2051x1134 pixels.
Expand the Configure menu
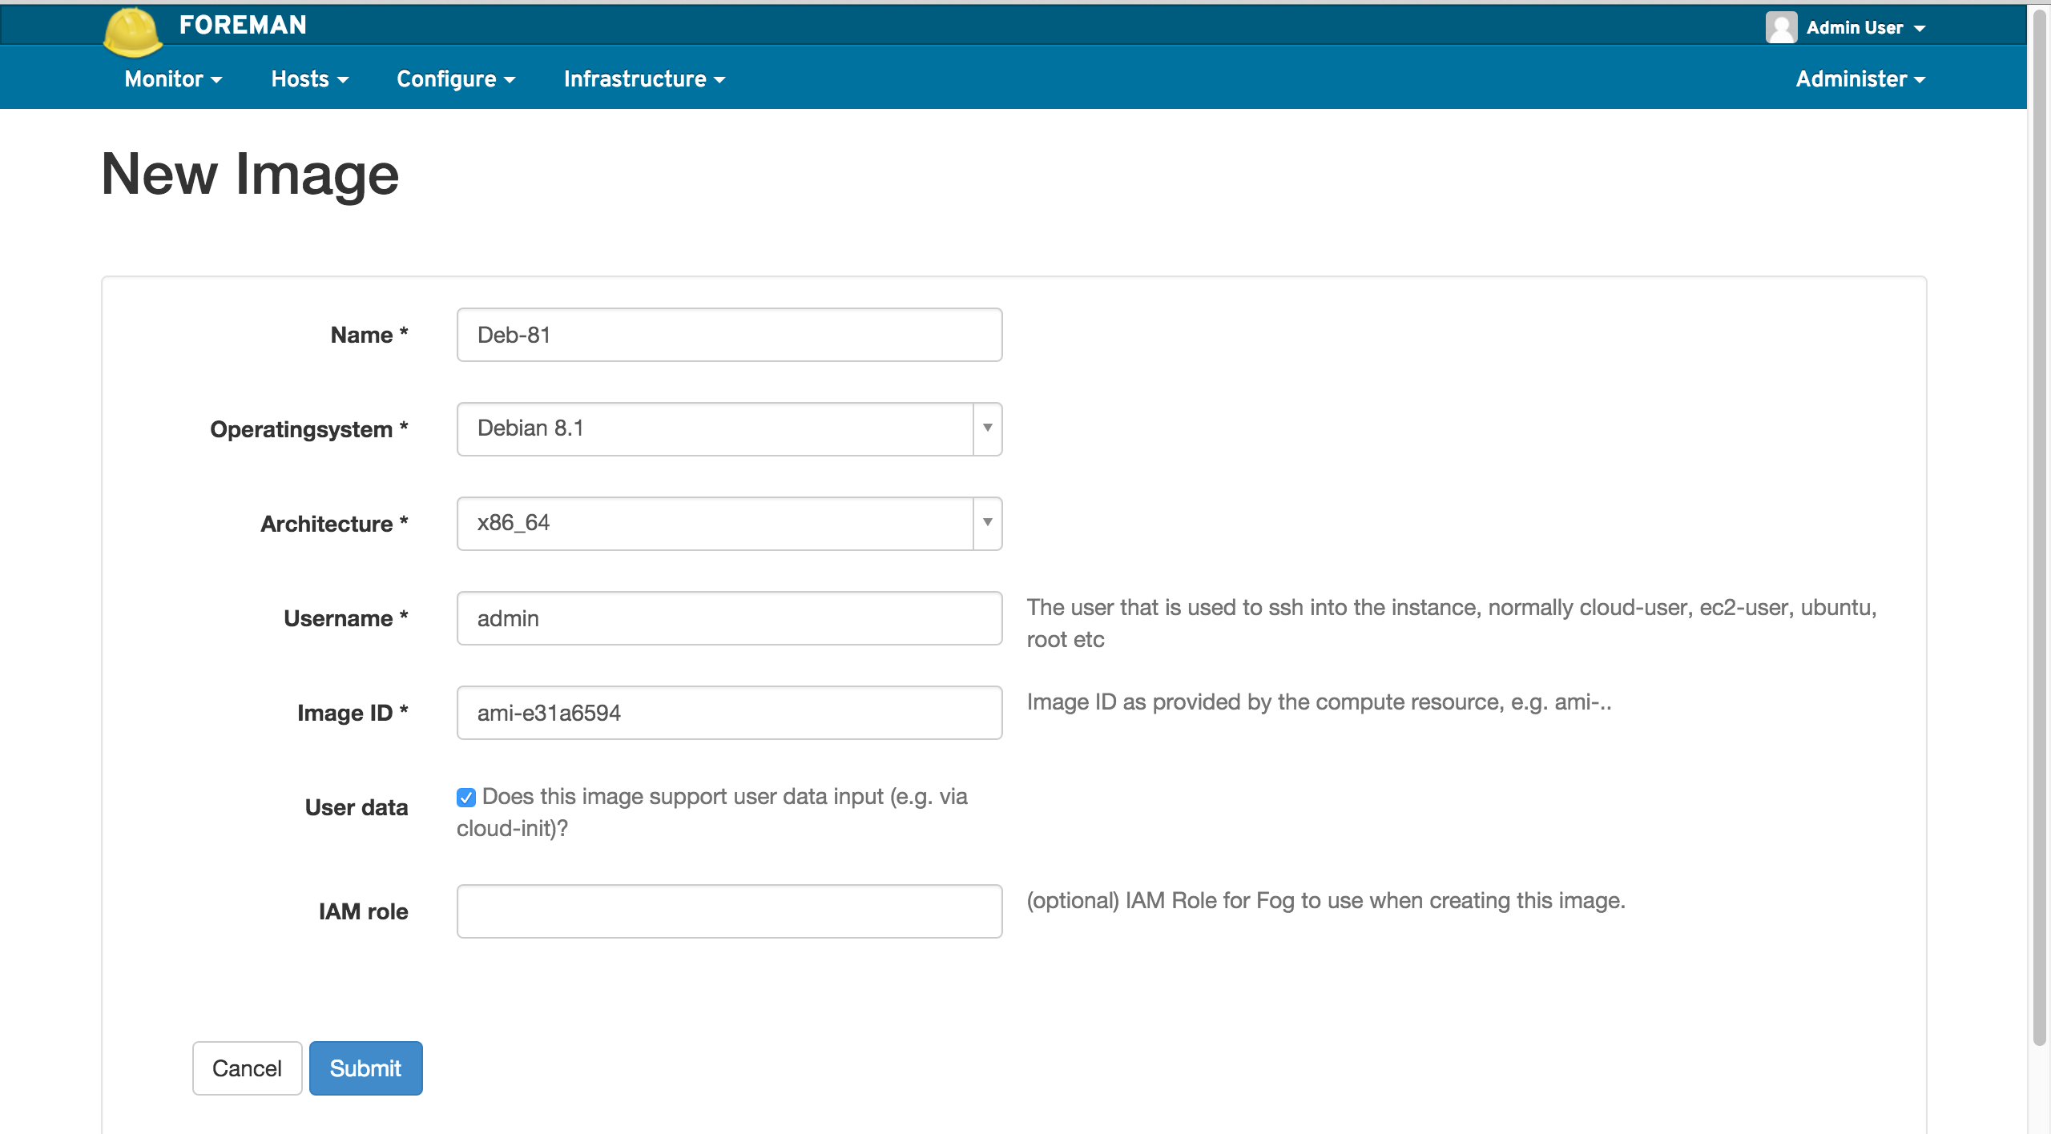[455, 78]
